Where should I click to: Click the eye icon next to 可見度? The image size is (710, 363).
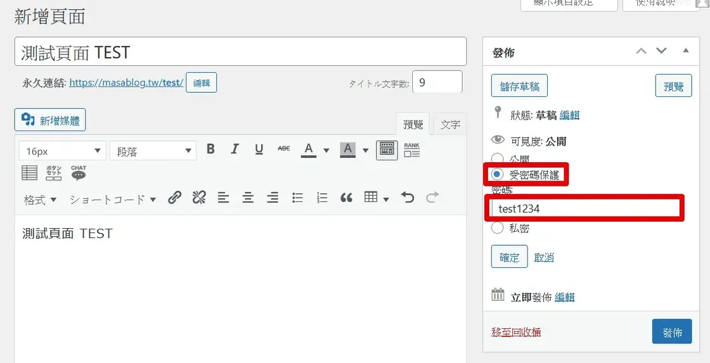[498, 139]
